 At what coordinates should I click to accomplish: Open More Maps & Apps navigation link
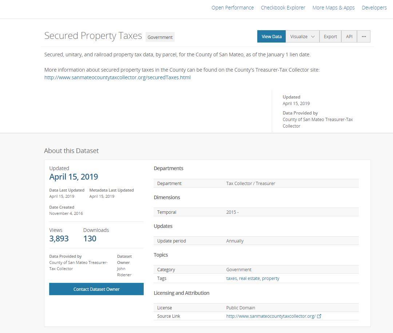coord(333,8)
